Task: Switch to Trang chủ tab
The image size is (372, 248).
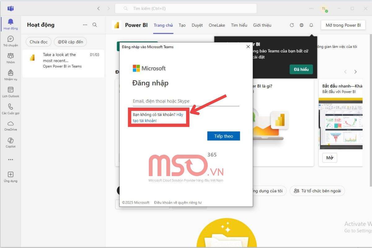Action: pos(163,25)
